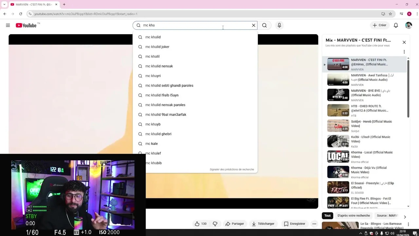Show more filter chips with the arrow
Viewport: 419px width, 236px height.
(405, 217)
